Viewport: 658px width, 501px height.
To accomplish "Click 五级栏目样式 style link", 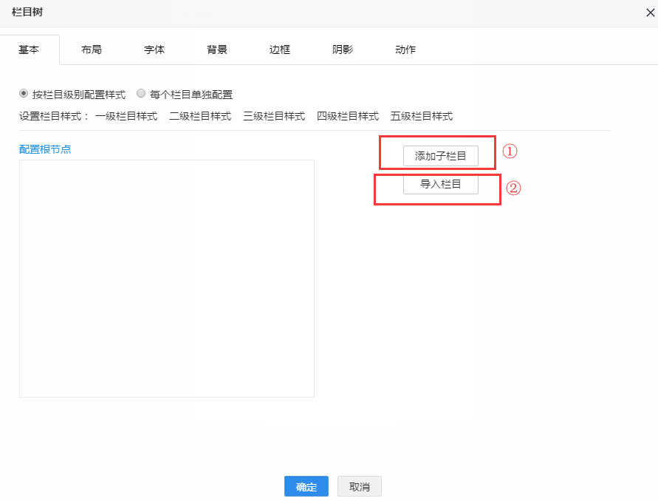I will (x=422, y=116).
